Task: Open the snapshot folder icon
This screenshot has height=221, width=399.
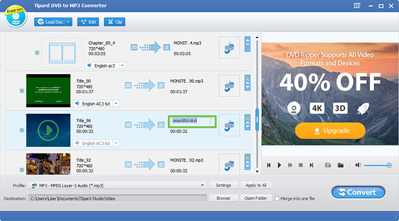Action: point(341,165)
